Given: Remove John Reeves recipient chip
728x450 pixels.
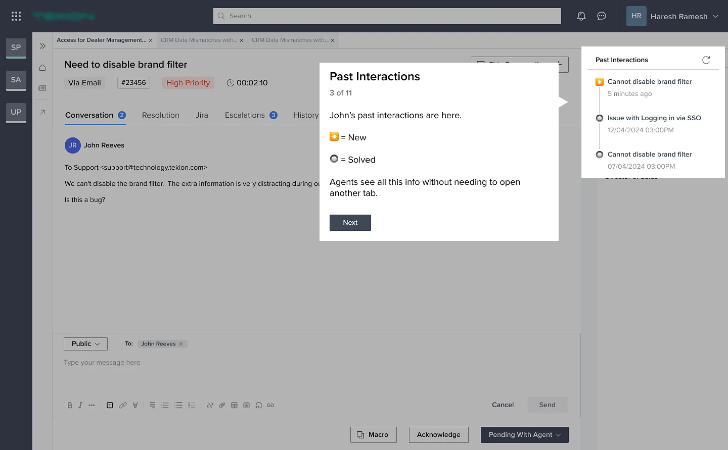Looking at the screenshot, I should (181, 344).
